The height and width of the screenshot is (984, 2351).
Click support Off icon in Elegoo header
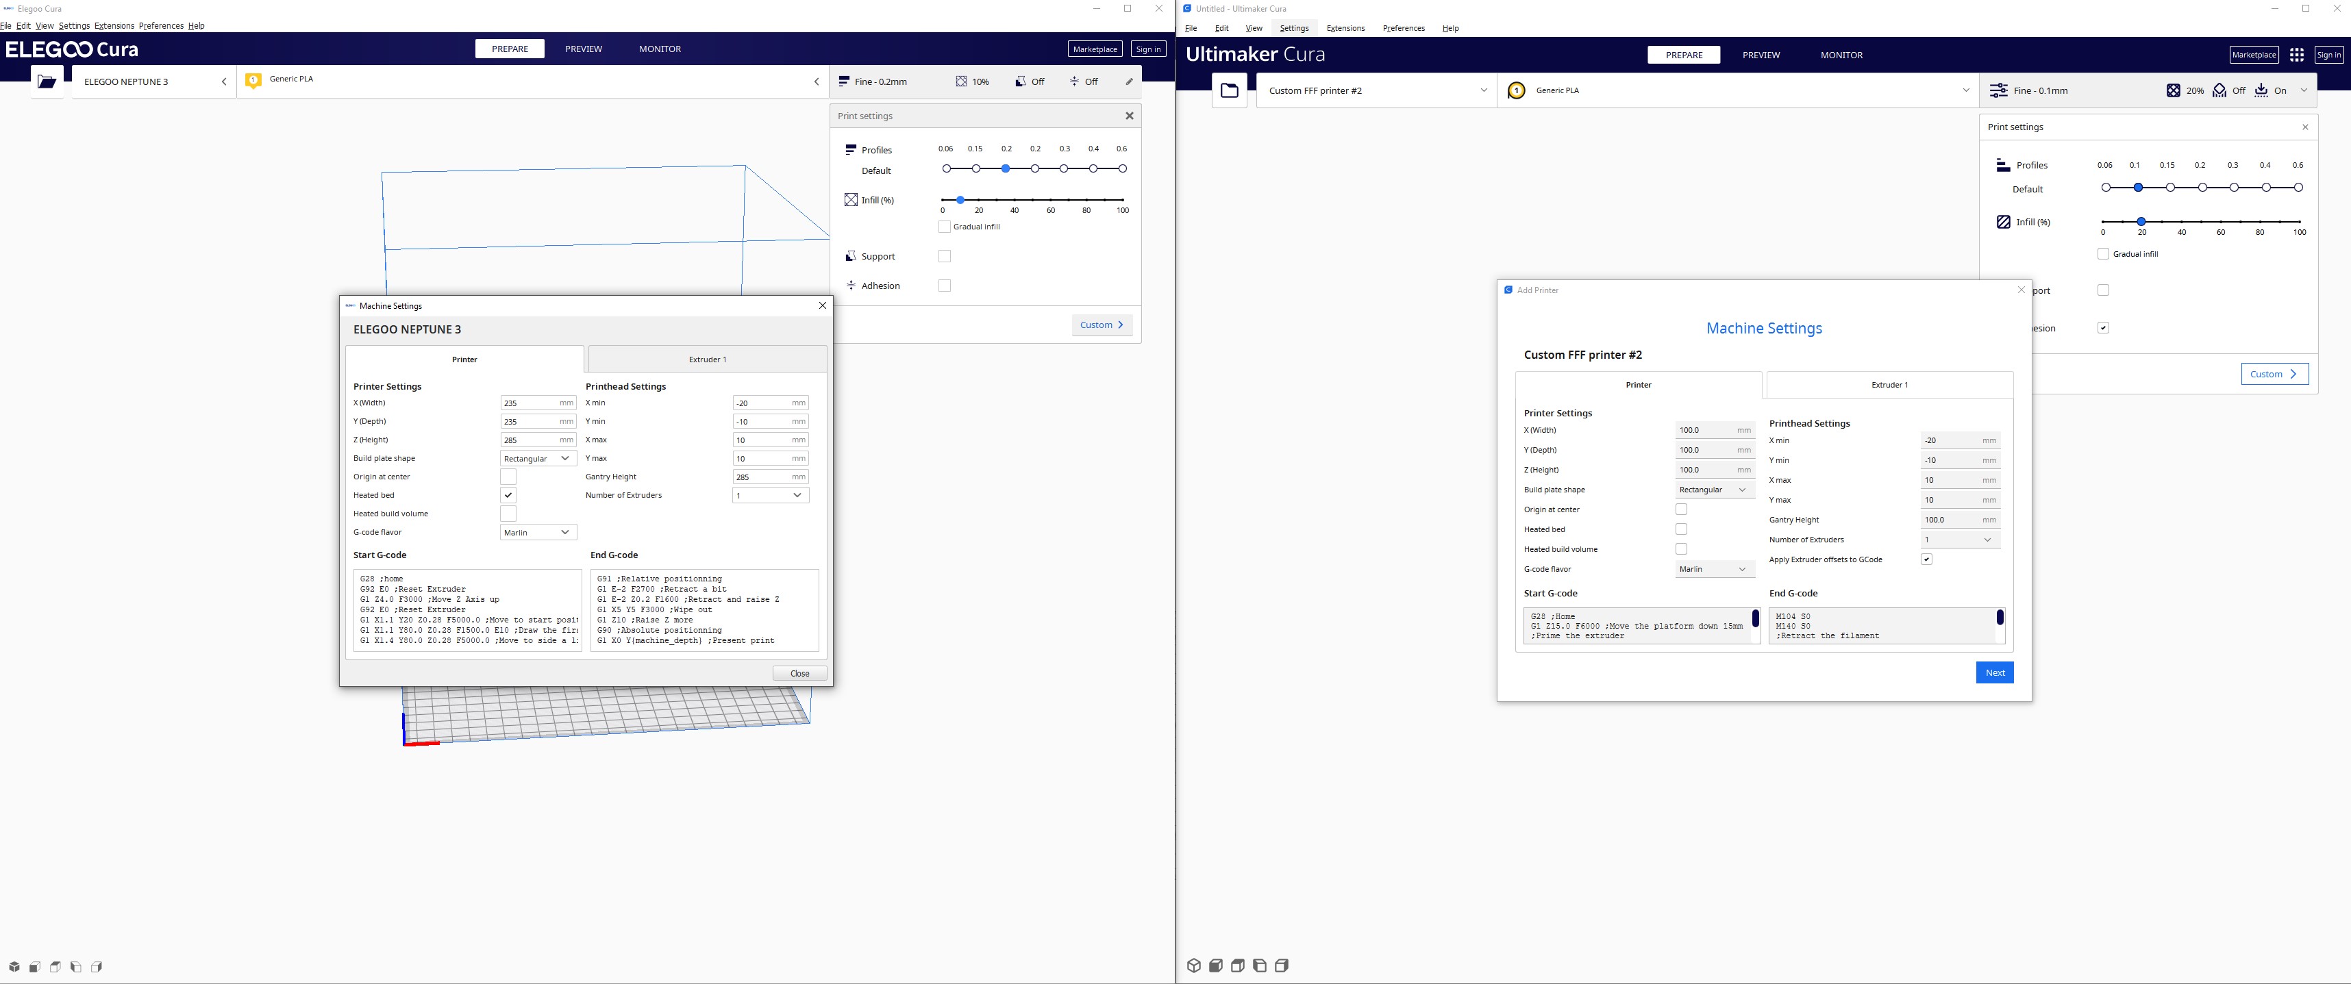pyautogui.click(x=1021, y=81)
